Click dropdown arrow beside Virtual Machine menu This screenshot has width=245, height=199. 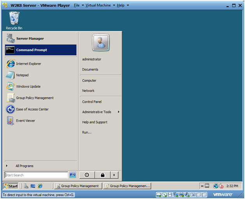pyautogui.click(x=114, y=5)
